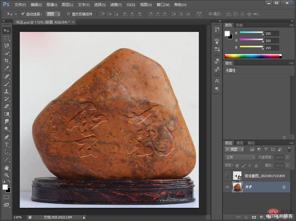Click the R channel color slider

251,32
